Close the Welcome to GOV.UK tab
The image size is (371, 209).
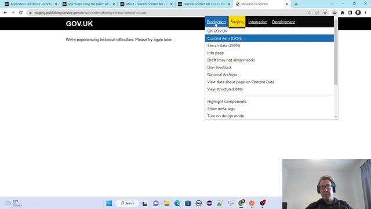[x=287, y=4]
